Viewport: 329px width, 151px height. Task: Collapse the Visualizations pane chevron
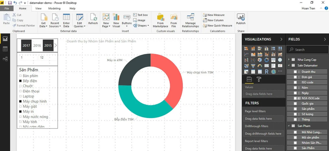(281, 39)
